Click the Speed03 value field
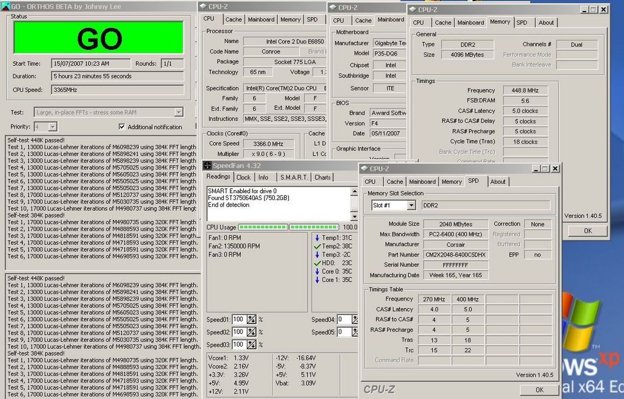624x399 pixels. pos(239,345)
